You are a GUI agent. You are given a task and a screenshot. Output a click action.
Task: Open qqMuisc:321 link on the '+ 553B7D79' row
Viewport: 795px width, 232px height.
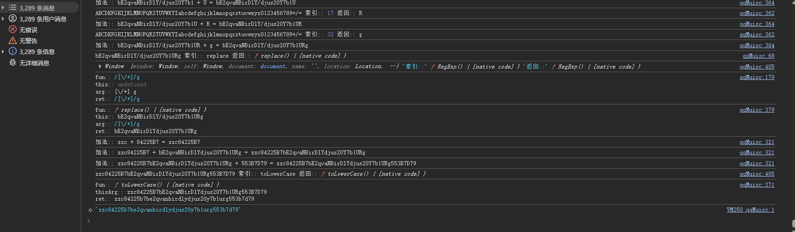757,163
